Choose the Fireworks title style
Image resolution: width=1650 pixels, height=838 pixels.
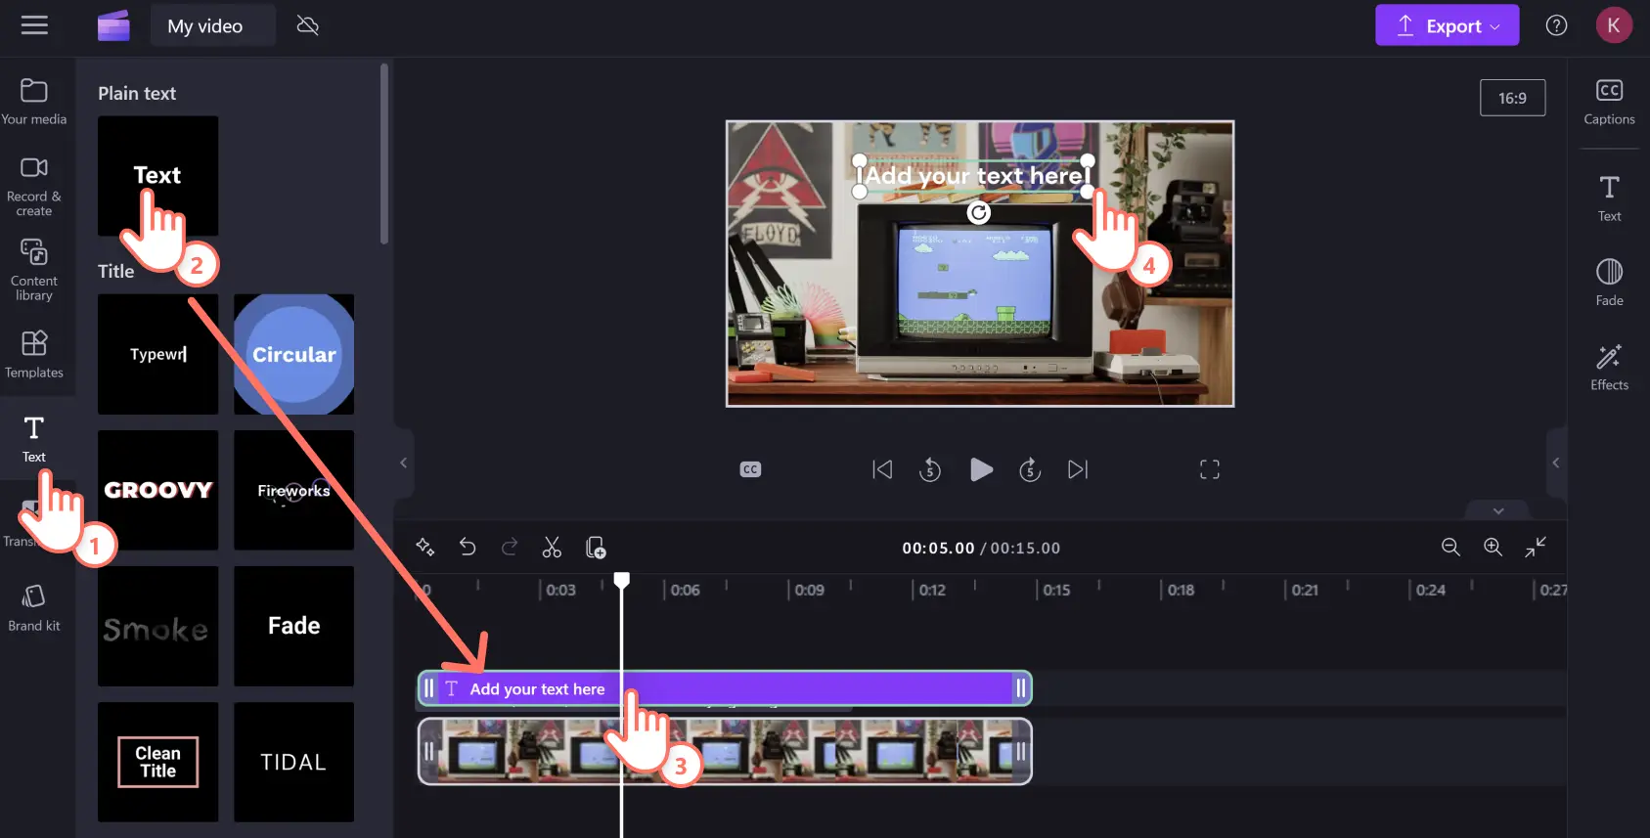[293, 490]
